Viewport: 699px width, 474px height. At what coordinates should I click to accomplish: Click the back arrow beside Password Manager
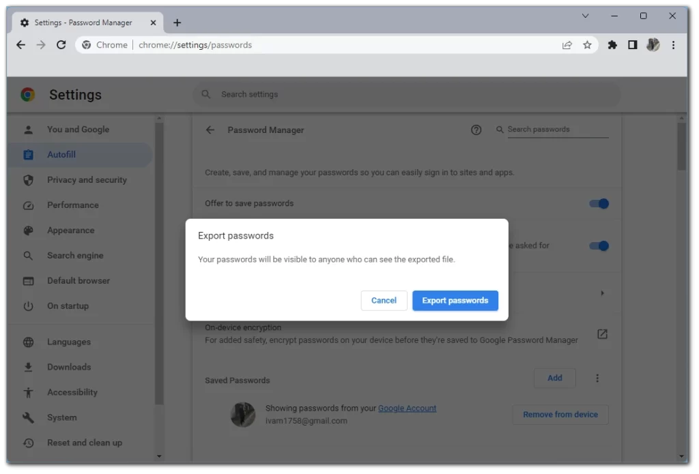(x=210, y=130)
